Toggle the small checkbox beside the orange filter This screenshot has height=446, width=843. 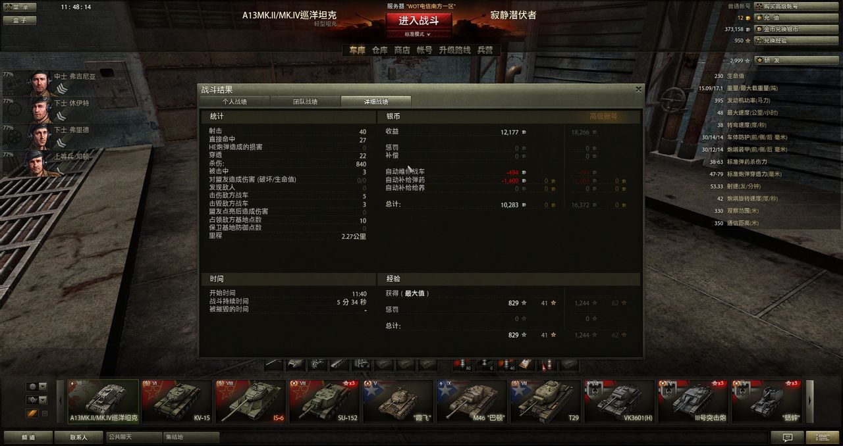45,413
